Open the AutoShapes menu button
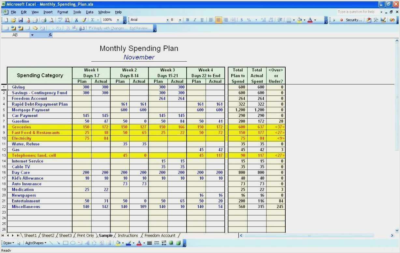400x253 pixels. pyautogui.click(x=36, y=243)
